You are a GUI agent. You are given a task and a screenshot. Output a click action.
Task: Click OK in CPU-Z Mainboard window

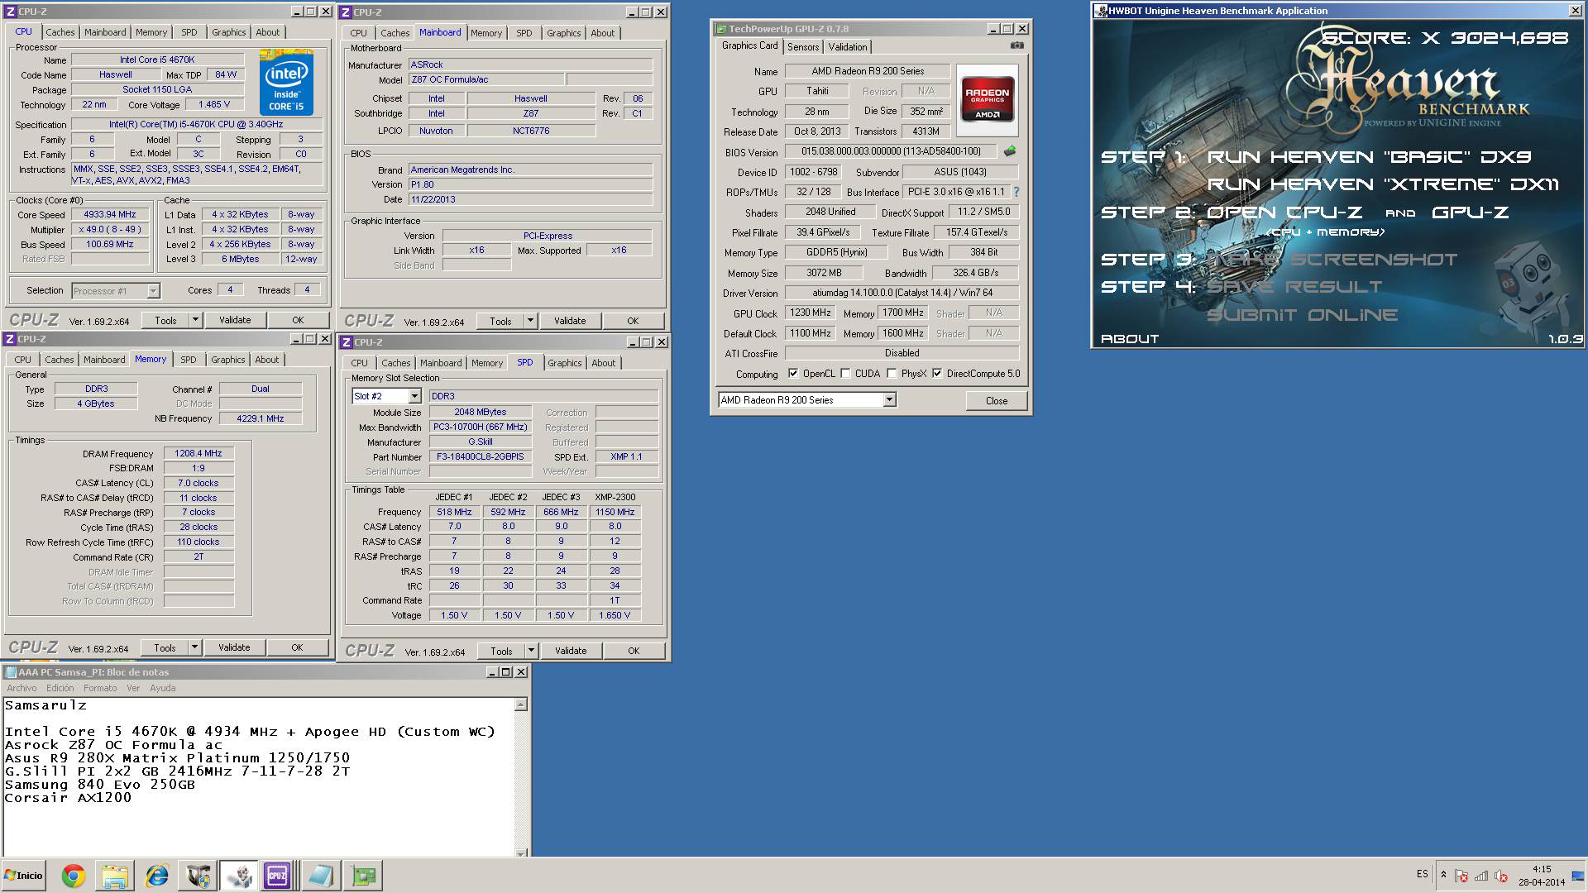pyautogui.click(x=633, y=321)
